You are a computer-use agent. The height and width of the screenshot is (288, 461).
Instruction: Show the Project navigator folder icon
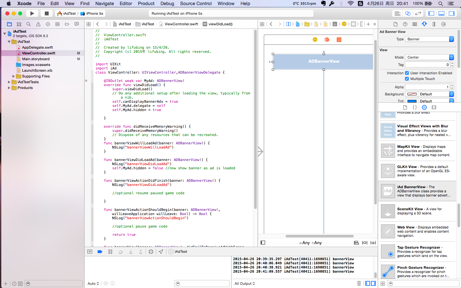9,24
